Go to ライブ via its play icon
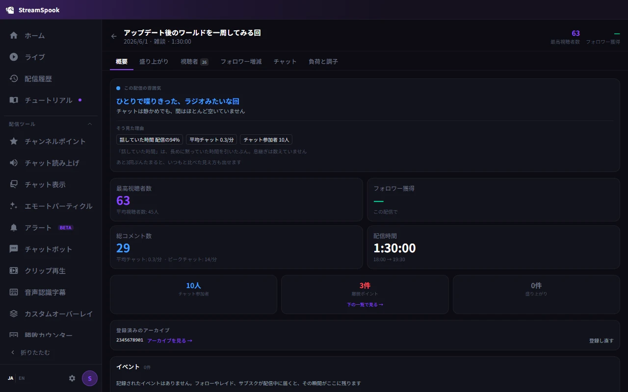Viewport: 628px width, 392px height. 14,57
